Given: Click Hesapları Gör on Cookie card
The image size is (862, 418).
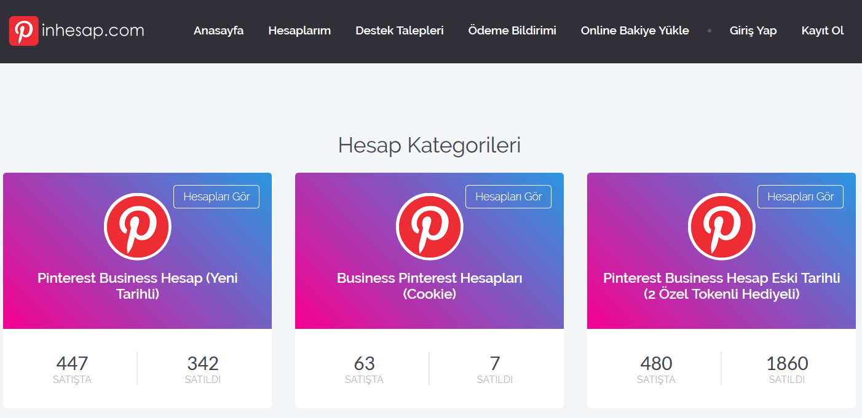Looking at the screenshot, I should point(508,197).
